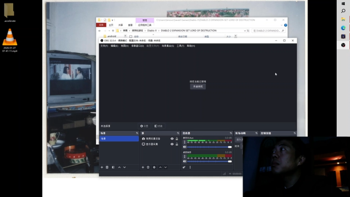Remove the selected scene with trash icon
Screen dimensions: 350x197
point(107,167)
